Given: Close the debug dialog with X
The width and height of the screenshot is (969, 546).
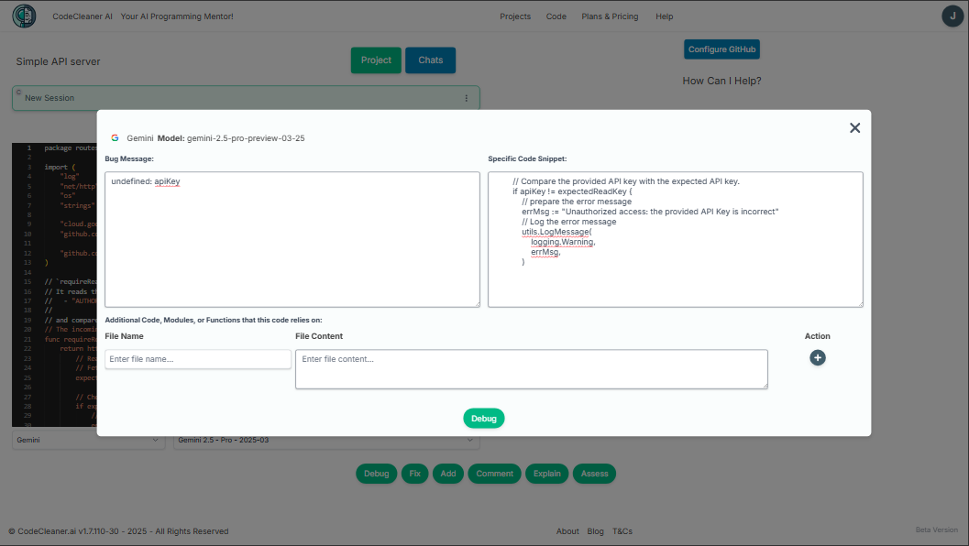Looking at the screenshot, I should pyautogui.click(x=854, y=128).
